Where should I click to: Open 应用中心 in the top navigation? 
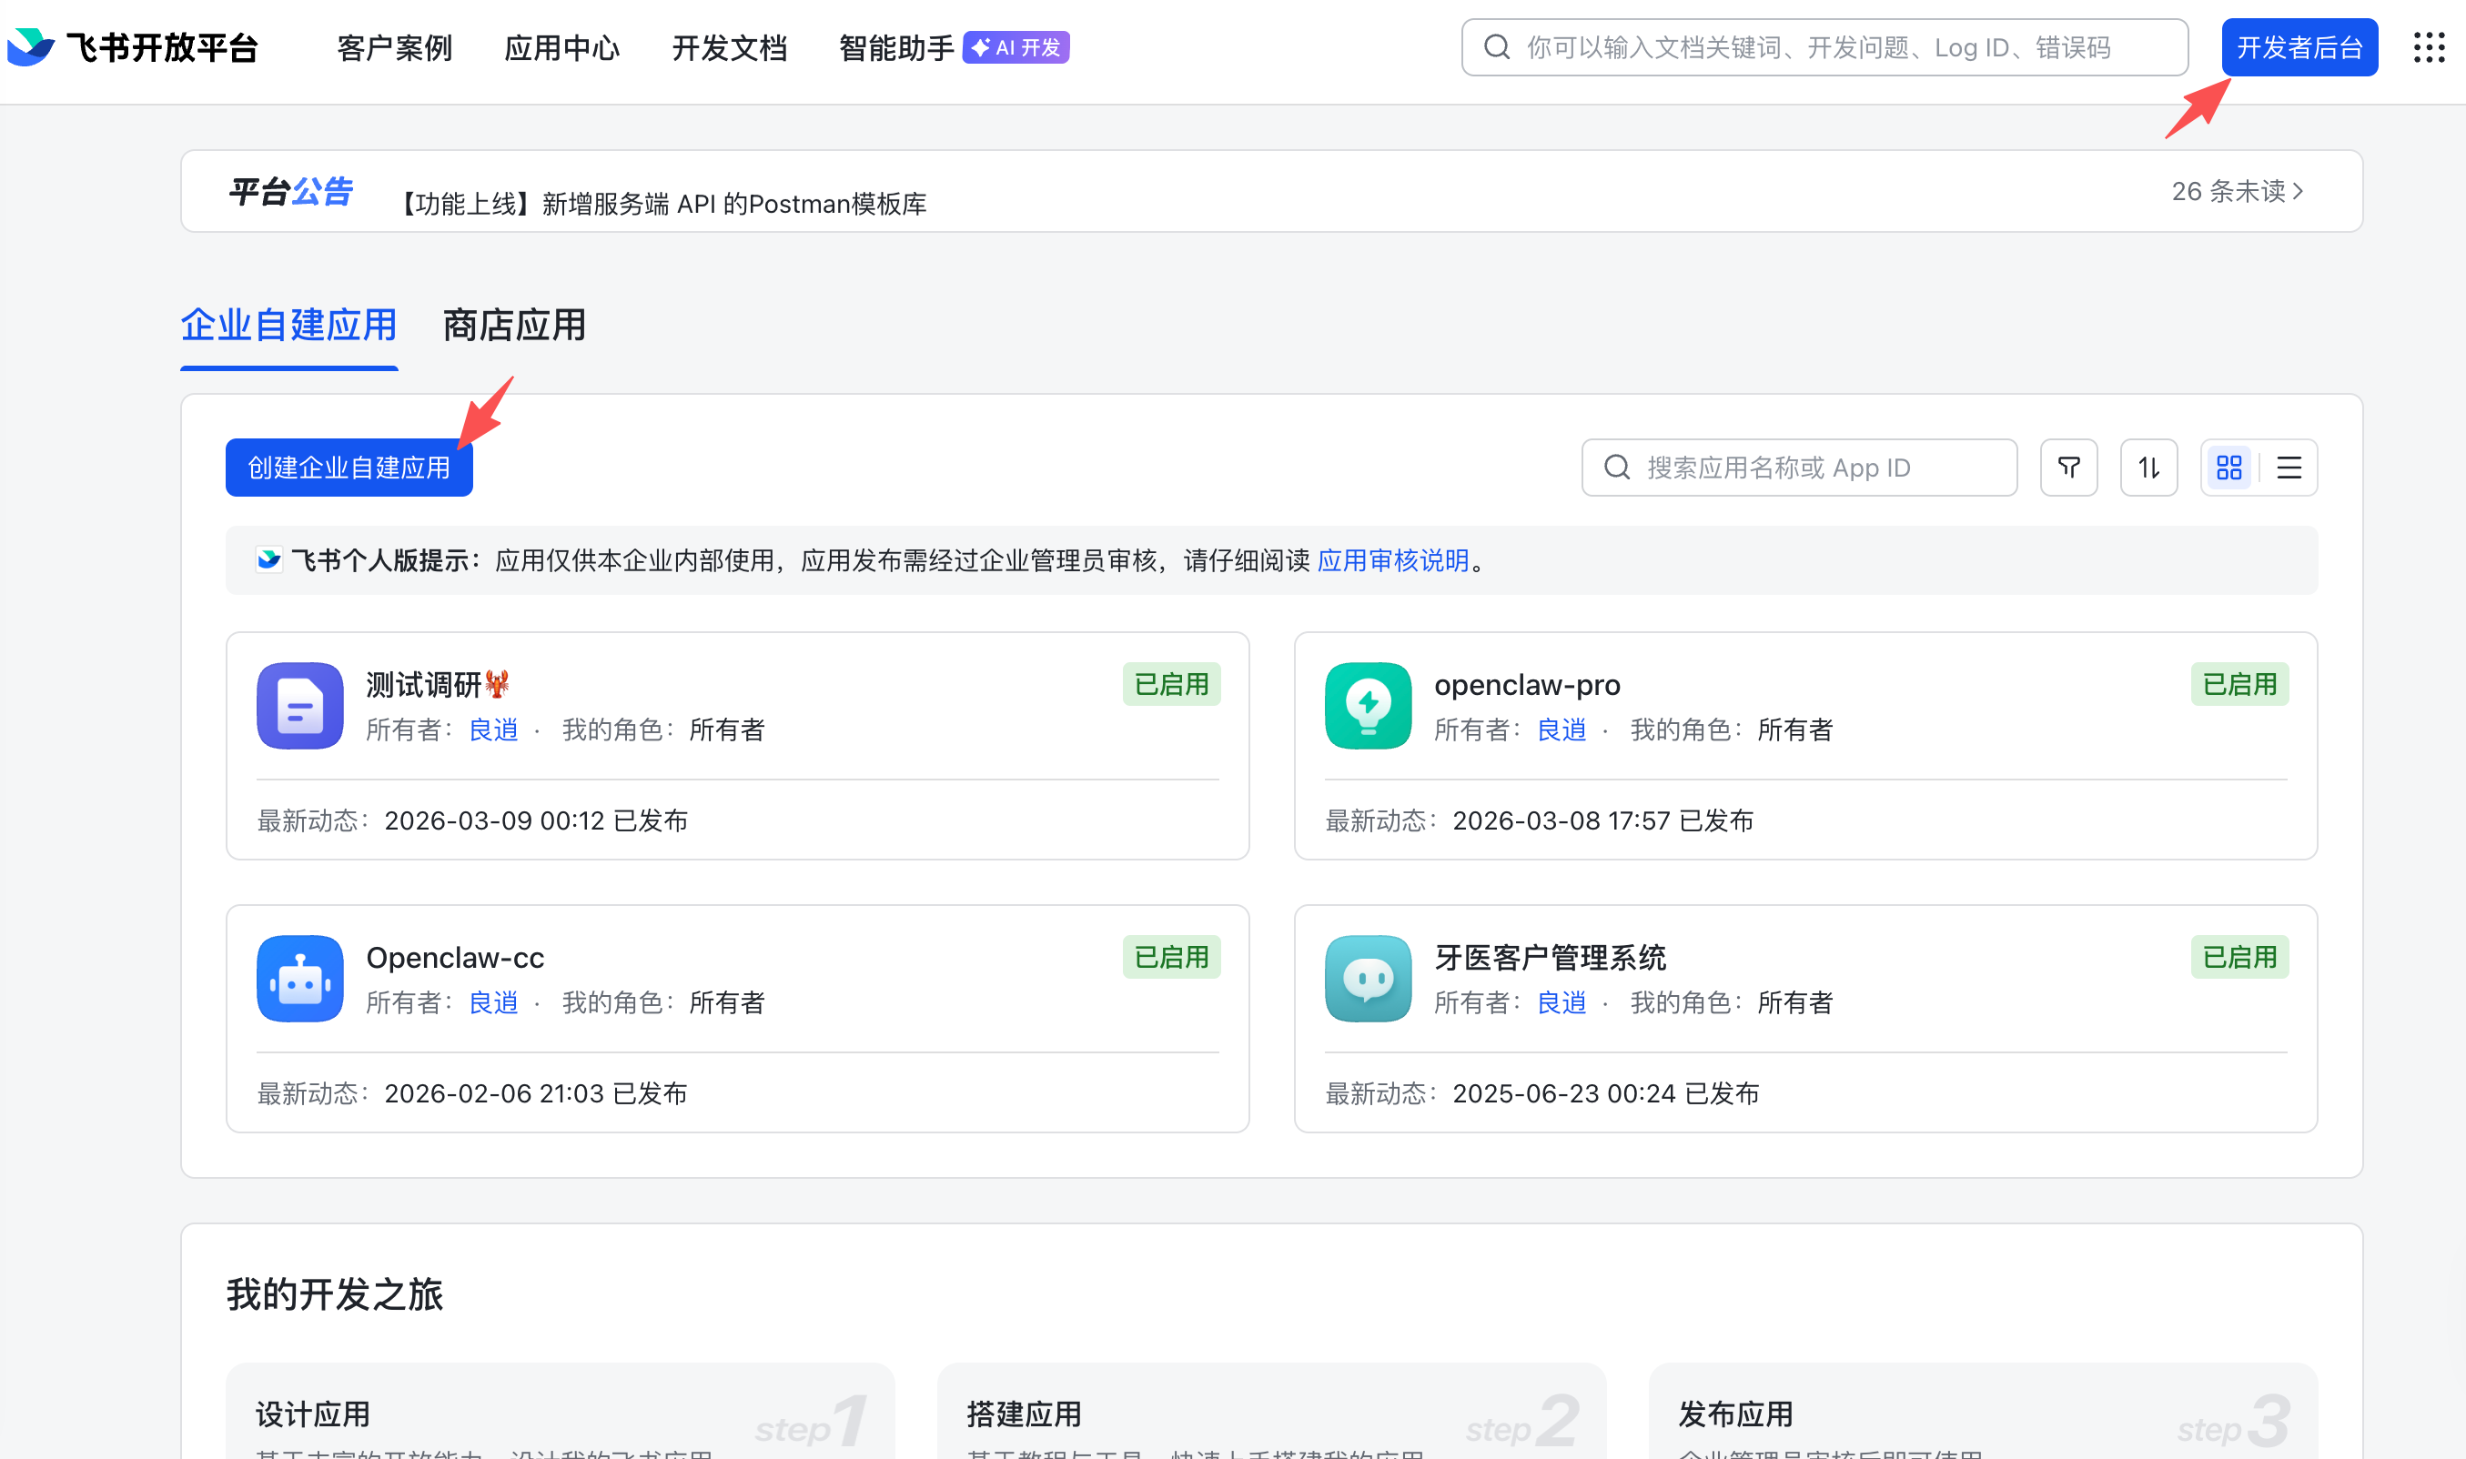click(x=561, y=47)
